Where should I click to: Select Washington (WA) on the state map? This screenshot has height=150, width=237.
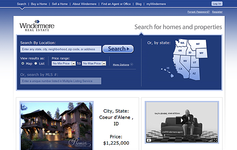[x=181, y=43]
